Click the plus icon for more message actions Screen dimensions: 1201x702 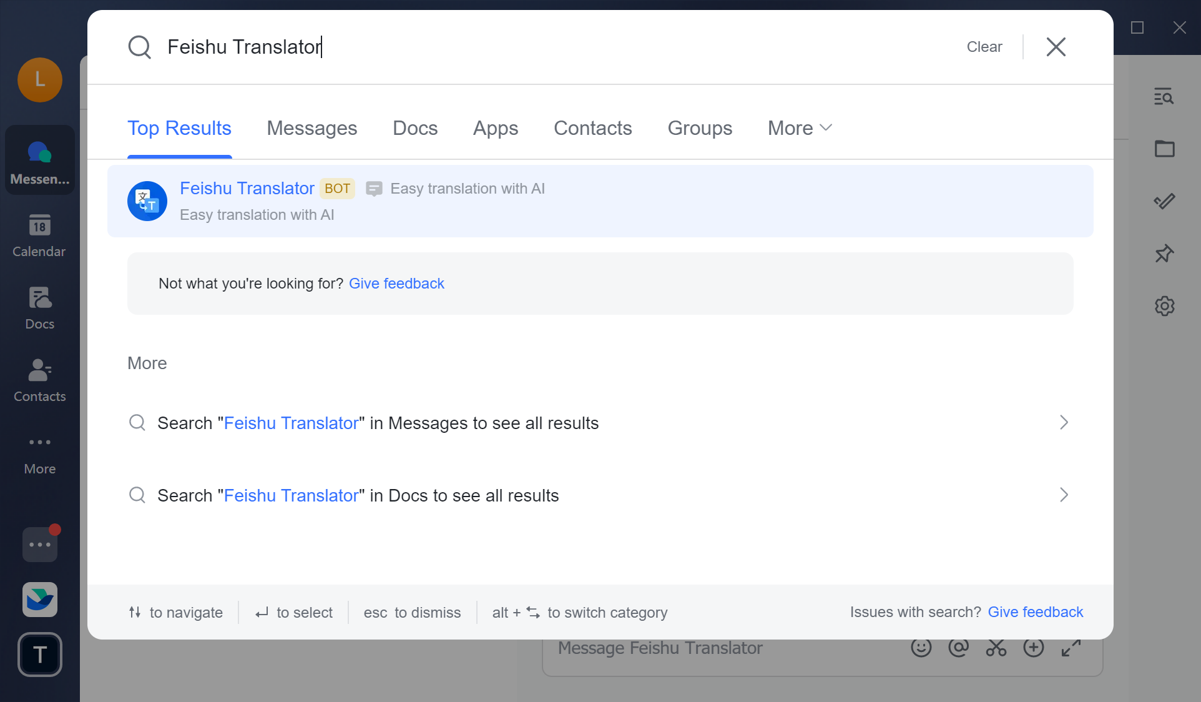[1034, 648]
